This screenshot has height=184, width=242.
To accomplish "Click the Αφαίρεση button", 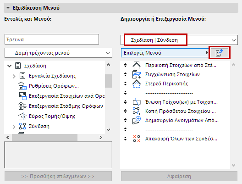I will pyautogui.click(x=179, y=176).
